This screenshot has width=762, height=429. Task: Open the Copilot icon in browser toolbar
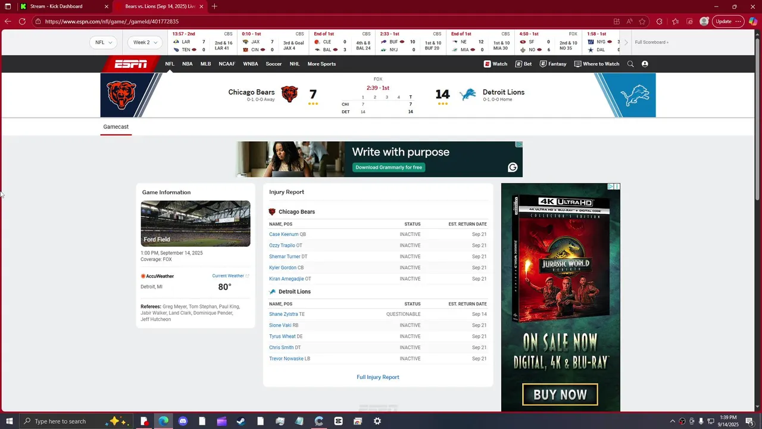[753, 21]
